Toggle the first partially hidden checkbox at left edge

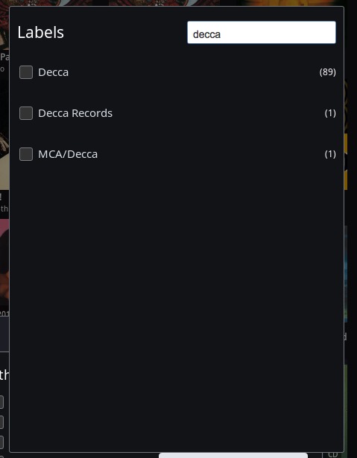coord(1,402)
